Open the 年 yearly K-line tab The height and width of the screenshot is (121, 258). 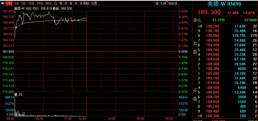click(76, 3)
